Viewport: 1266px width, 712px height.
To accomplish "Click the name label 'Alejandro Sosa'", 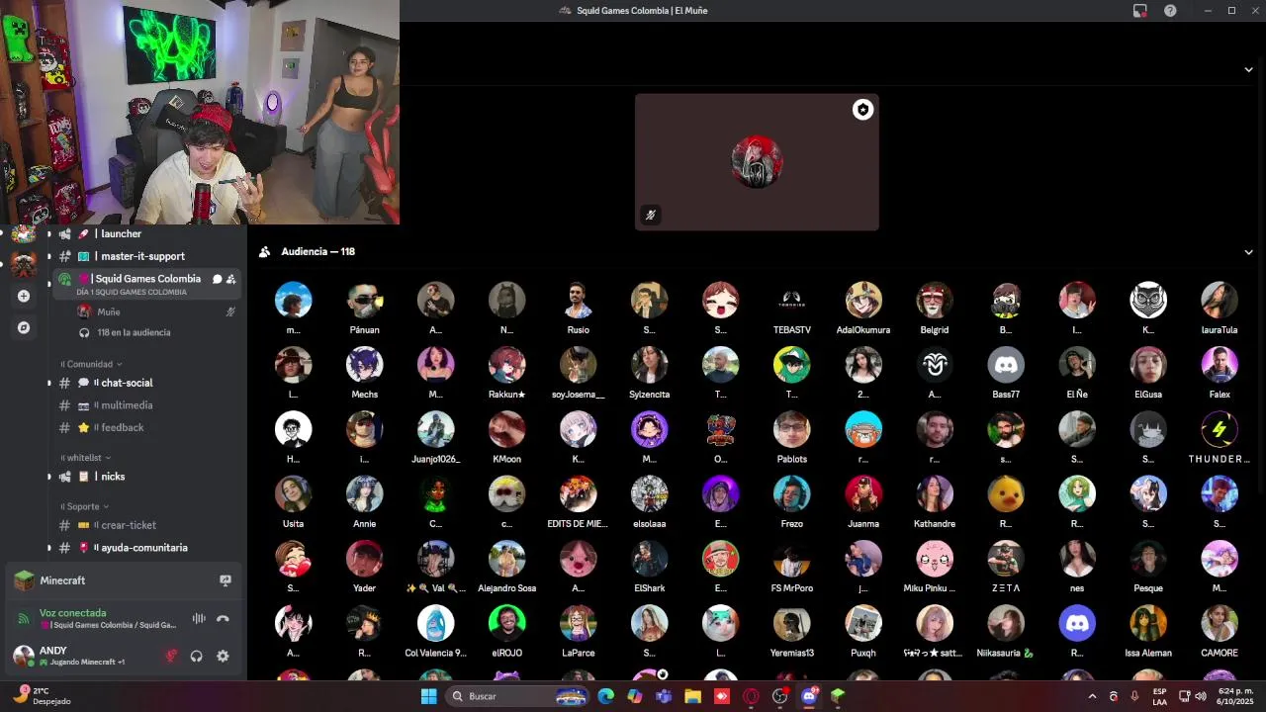I will (x=506, y=588).
